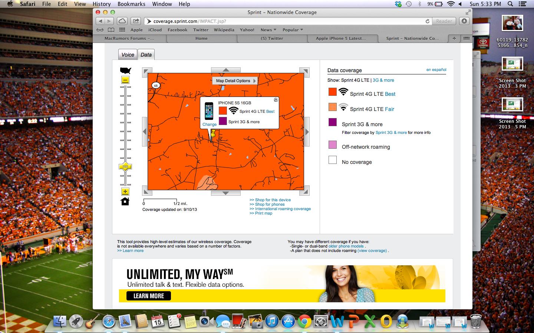Image resolution: width=534 pixels, height=333 pixels.
Task: Zoom in with the yellow plus button
Action: click(x=125, y=191)
